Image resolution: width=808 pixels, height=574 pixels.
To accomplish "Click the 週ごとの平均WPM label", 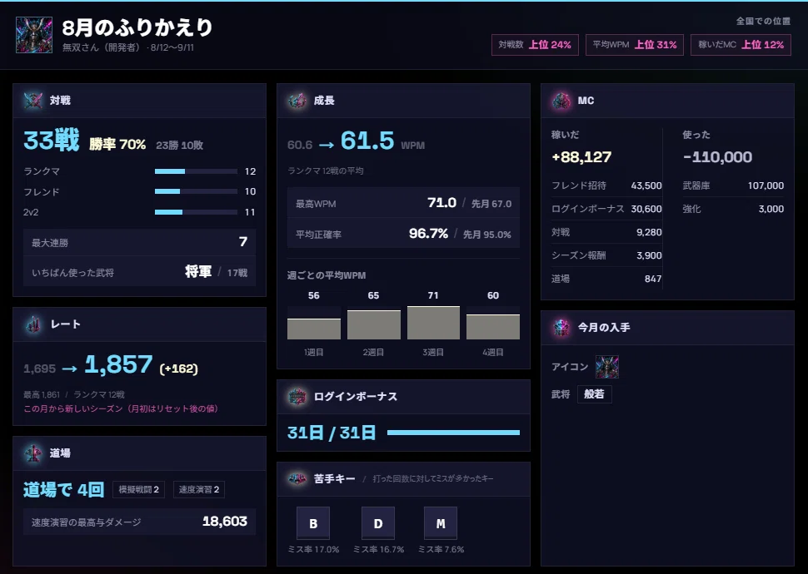I will point(327,275).
